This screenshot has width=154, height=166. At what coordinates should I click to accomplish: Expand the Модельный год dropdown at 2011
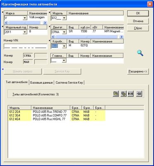point(25,32)
